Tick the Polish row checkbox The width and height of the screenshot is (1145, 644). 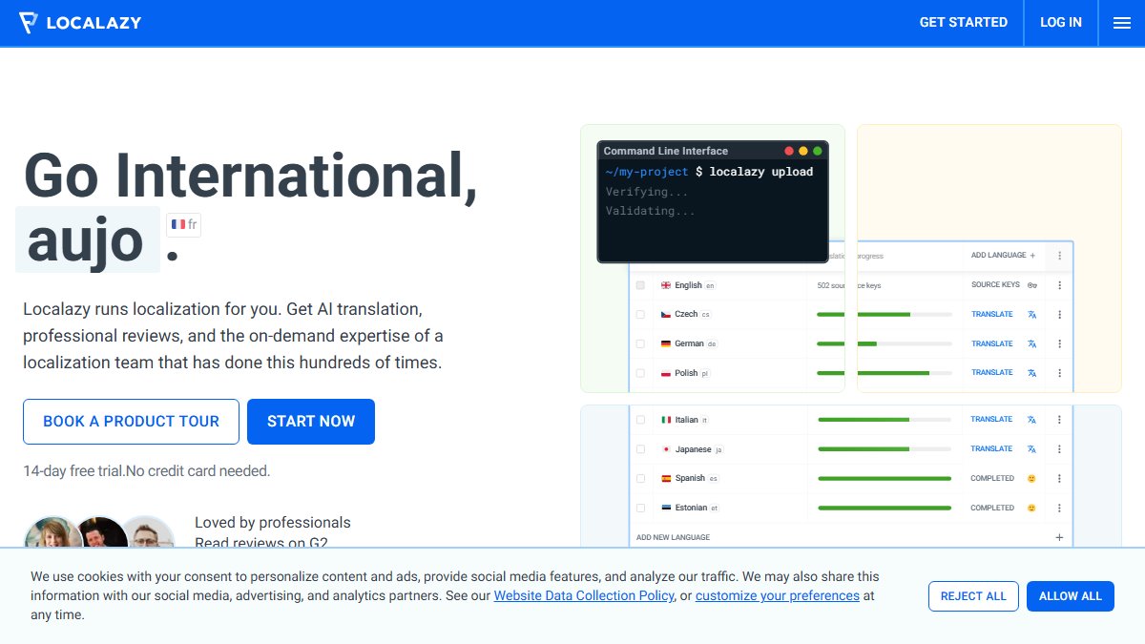(640, 373)
